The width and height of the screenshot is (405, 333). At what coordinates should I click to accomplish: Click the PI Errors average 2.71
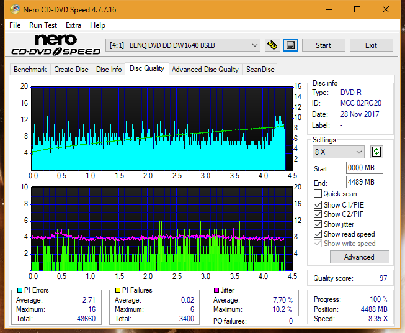[89, 300]
